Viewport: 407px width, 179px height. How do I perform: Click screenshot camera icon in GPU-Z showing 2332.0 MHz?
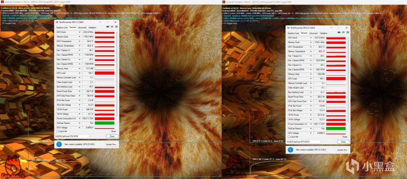[x=108, y=27]
